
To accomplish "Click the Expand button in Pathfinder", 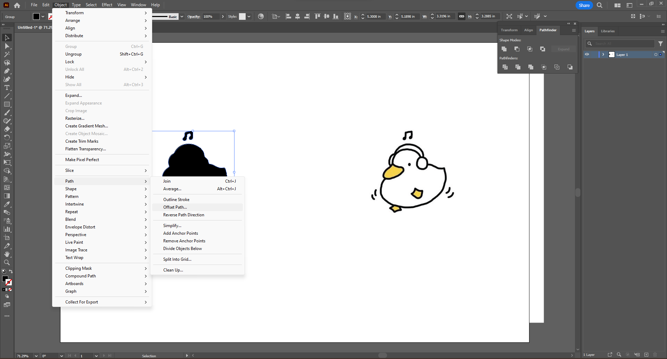I will click(x=563, y=49).
